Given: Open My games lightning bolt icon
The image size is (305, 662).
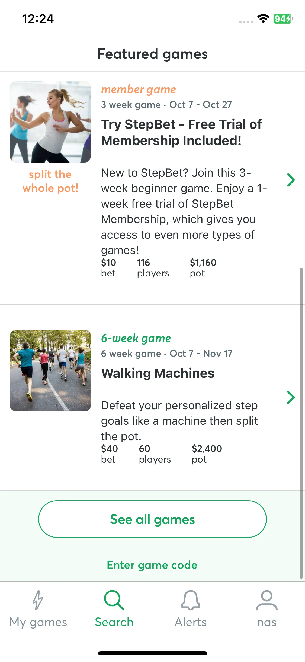Looking at the screenshot, I should tap(38, 600).
